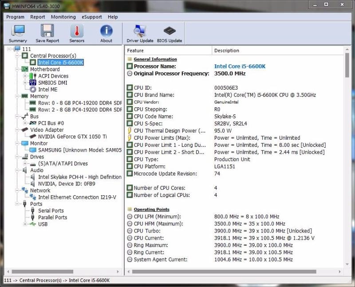Click the blue Intel Core i5-6600K description value
Viewport: 355px width, 287px height.
tap(240, 67)
